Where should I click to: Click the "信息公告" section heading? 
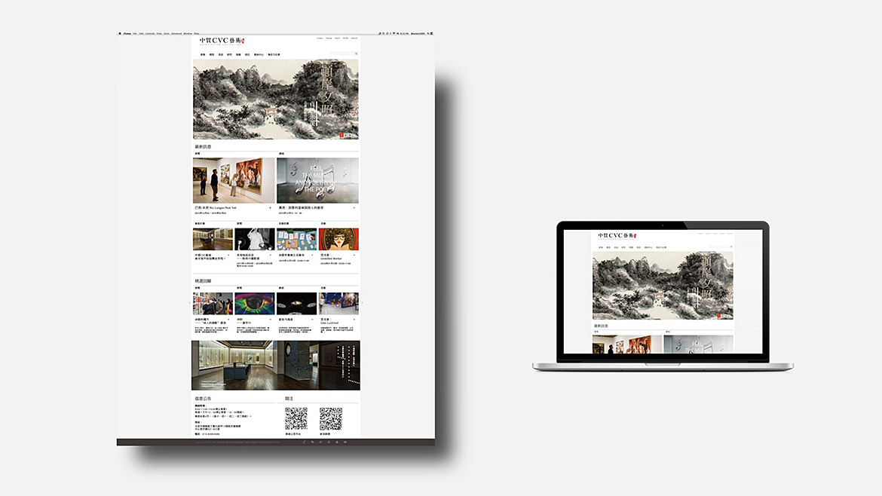pyautogui.click(x=203, y=399)
